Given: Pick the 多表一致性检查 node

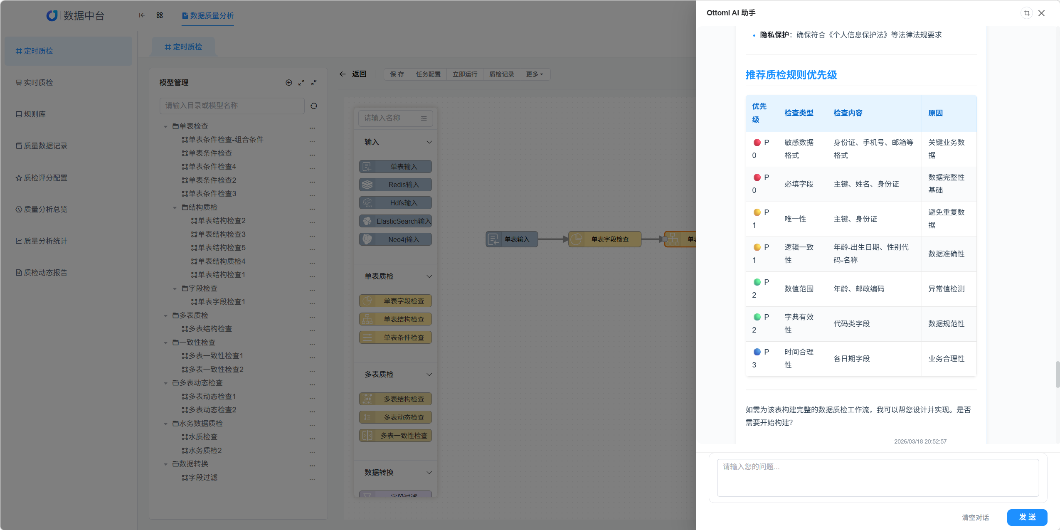Looking at the screenshot, I should click(395, 435).
